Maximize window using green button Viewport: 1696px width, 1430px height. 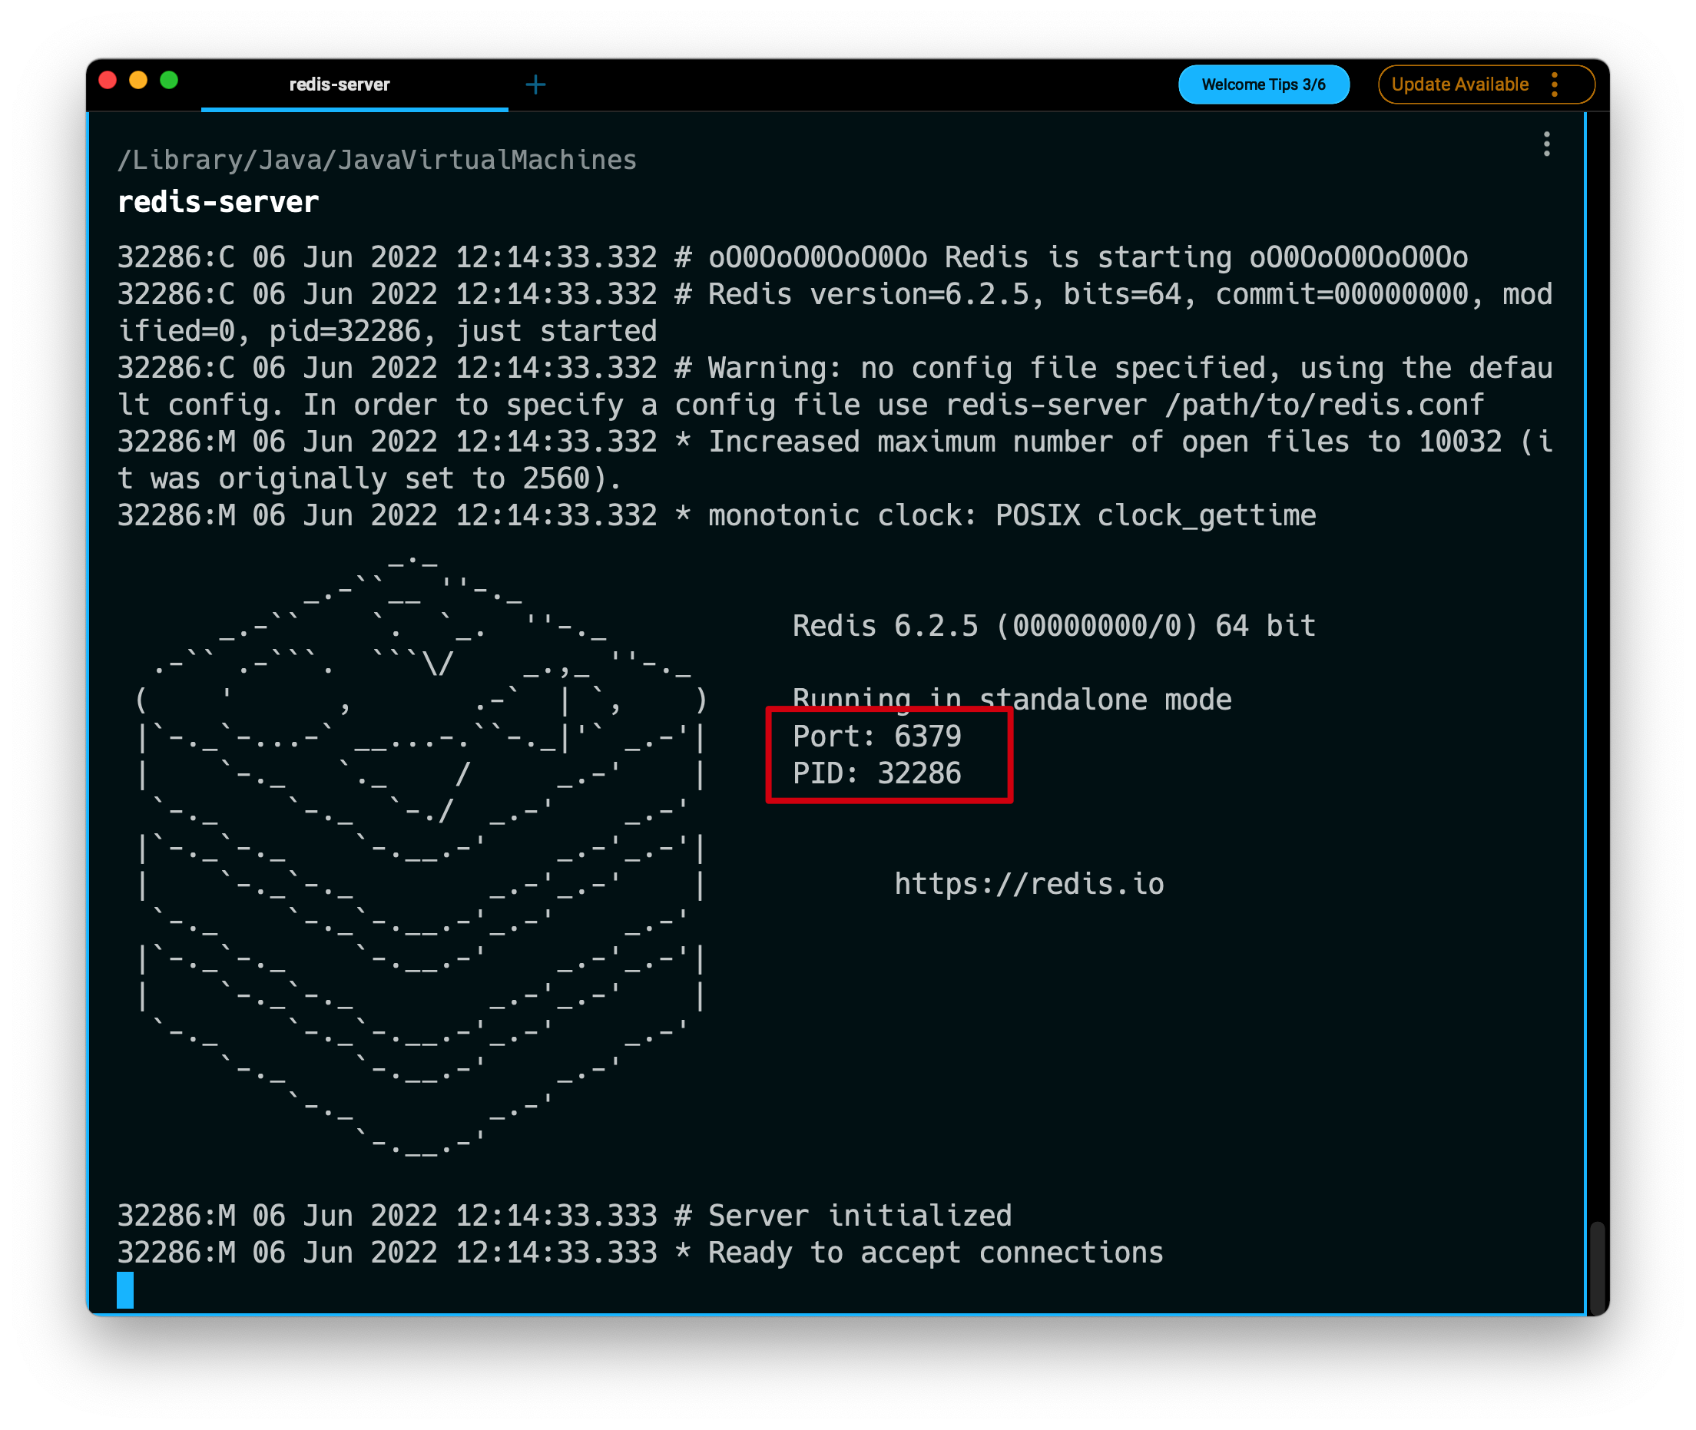(x=169, y=80)
